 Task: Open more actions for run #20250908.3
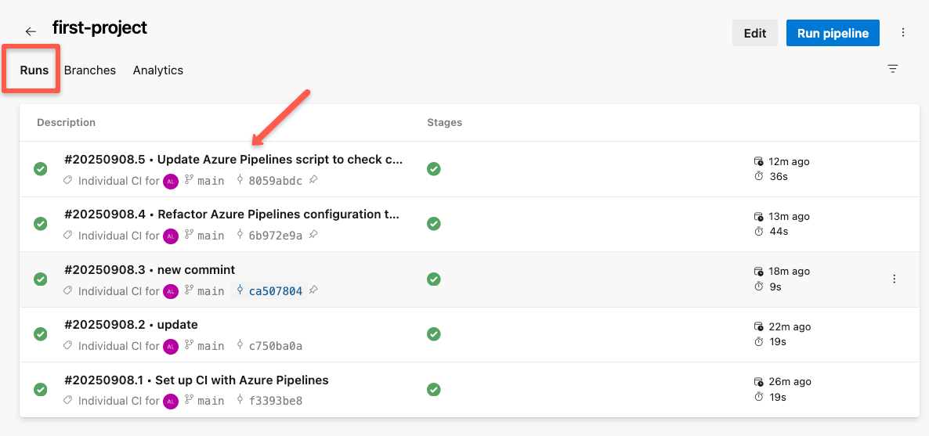tap(895, 279)
